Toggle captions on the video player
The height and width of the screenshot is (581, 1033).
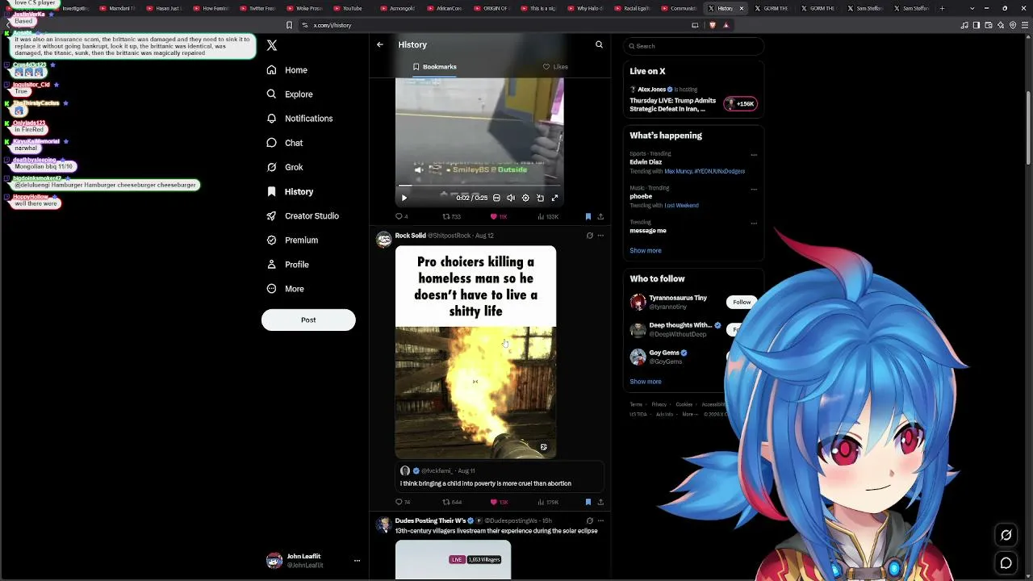tap(496, 198)
